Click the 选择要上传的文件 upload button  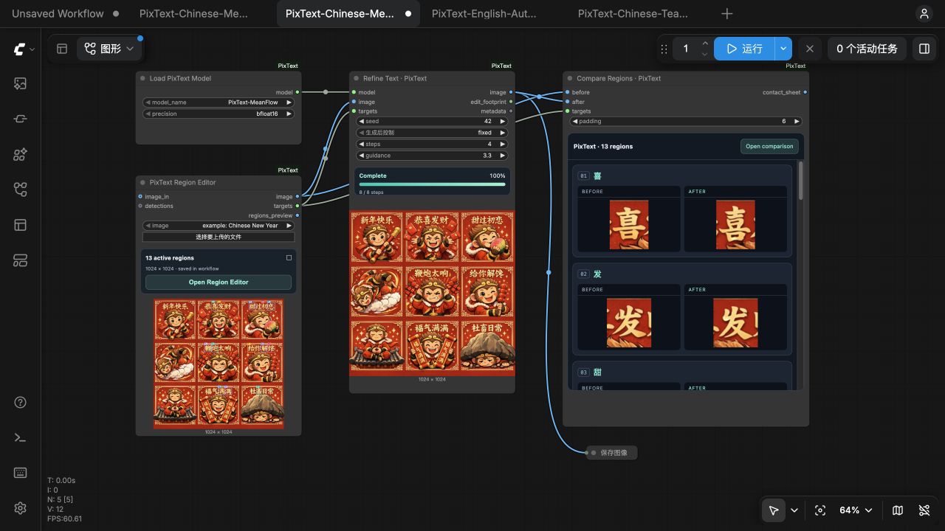tap(219, 237)
